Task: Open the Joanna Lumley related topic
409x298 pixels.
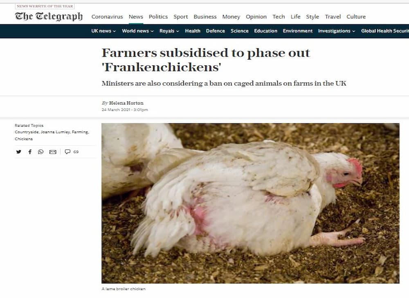Action: tap(55, 132)
